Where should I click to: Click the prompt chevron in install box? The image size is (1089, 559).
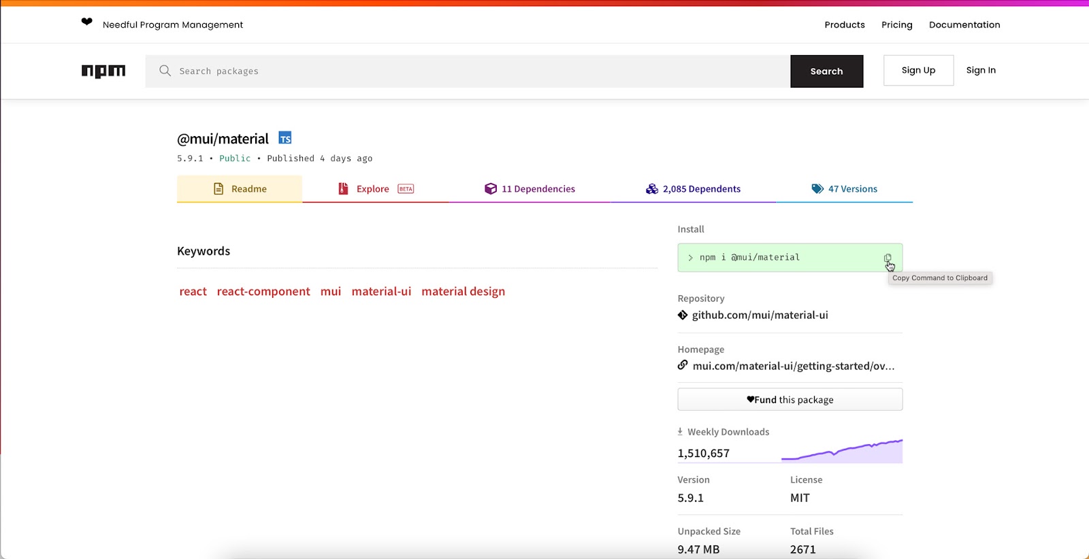690,258
